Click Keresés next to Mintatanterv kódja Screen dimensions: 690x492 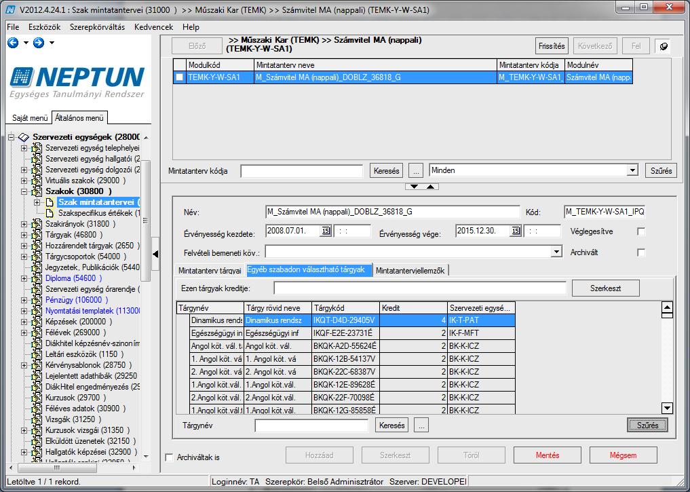point(386,171)
